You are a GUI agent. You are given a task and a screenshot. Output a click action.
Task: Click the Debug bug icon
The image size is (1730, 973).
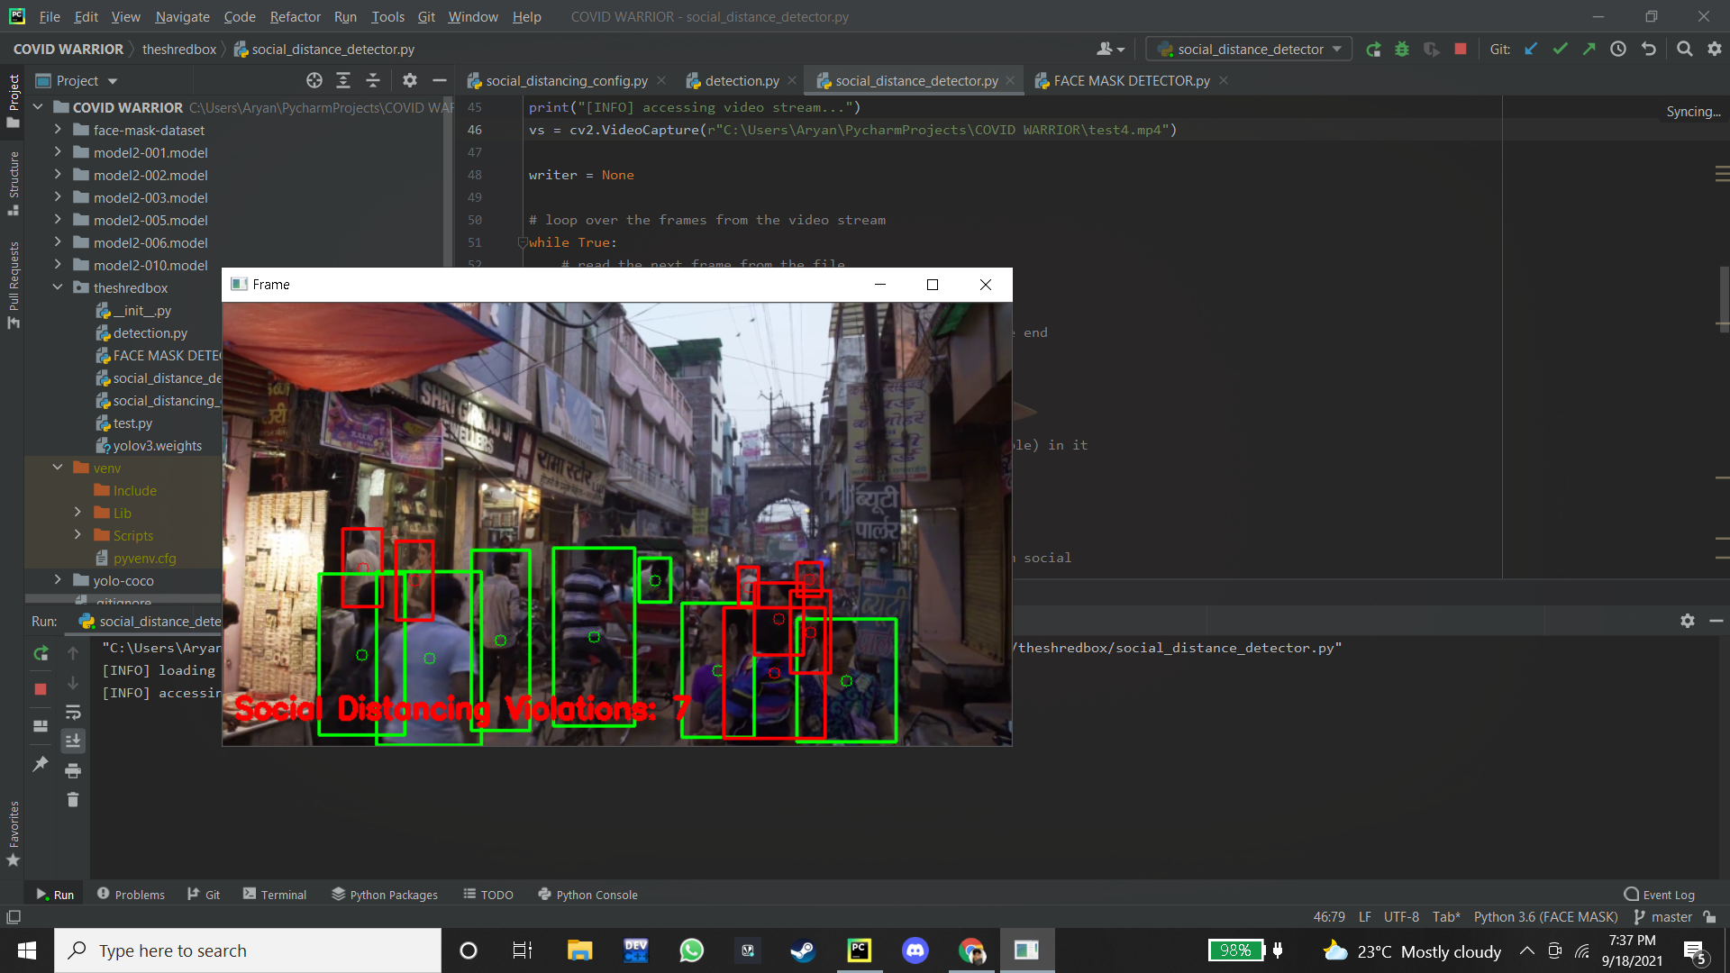(1402, 50)
